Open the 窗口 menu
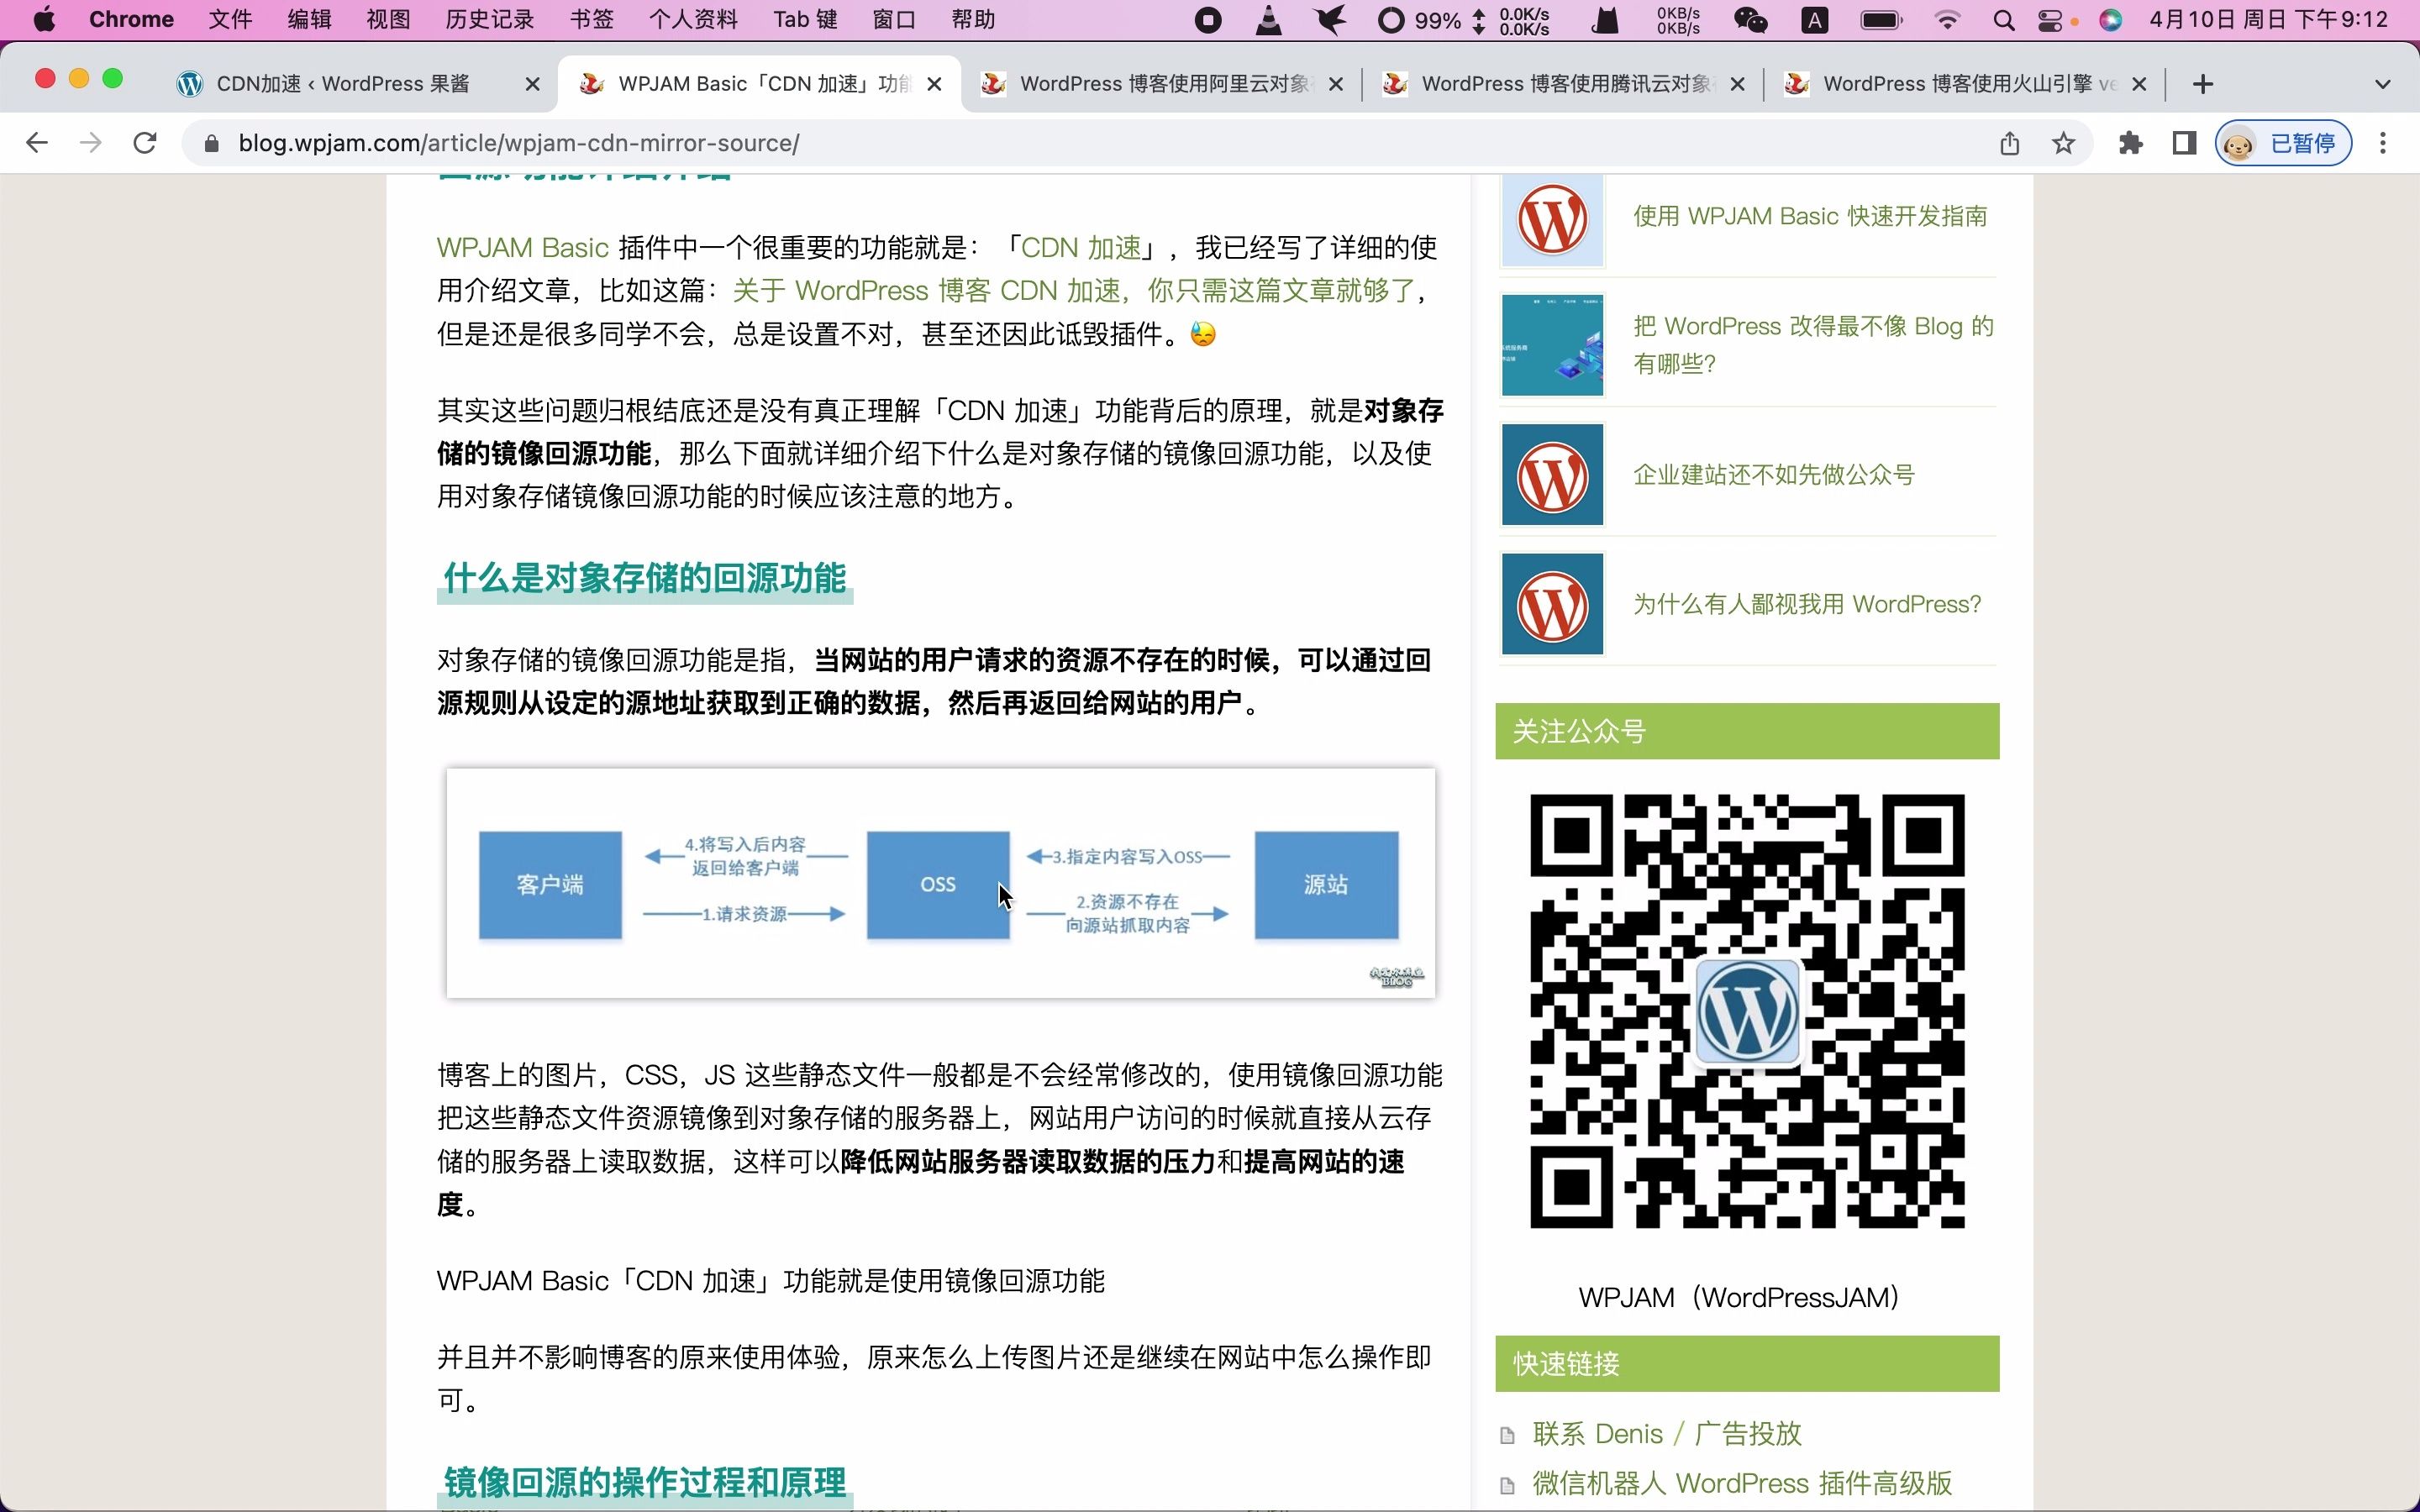This screenshot has height=1512, width=2420. [x=894, y=20]
